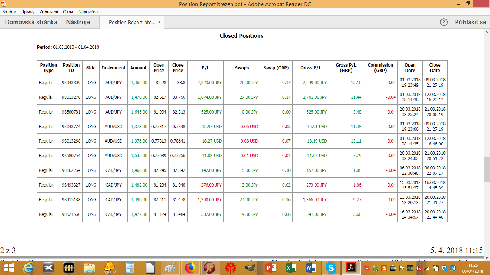Click the Přihlásit se sign-in button
490x275 pixels.
tap(470, 22)
